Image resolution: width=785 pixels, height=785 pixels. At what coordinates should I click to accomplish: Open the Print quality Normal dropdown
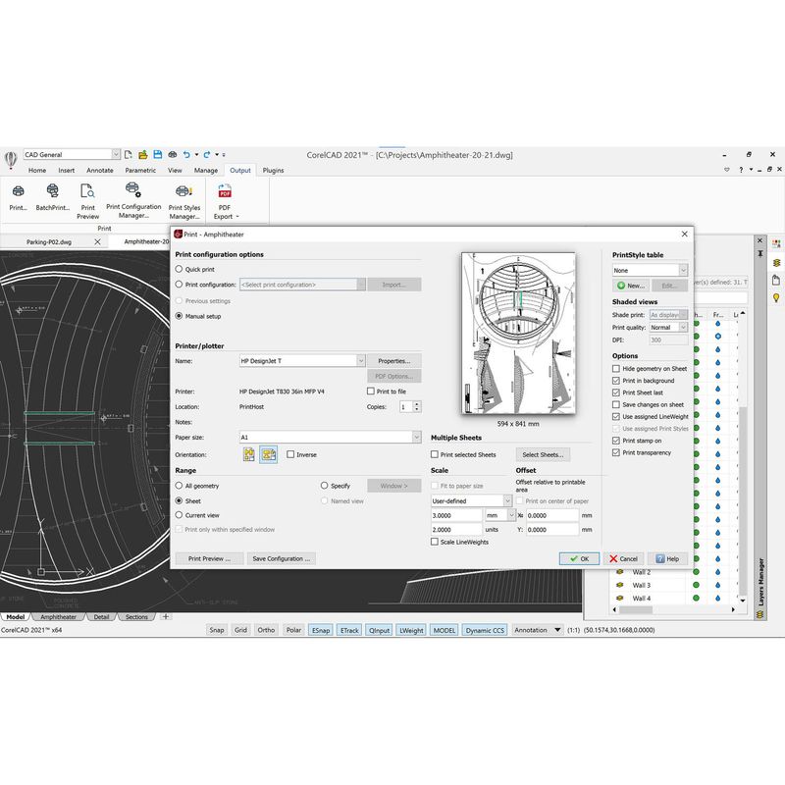(x=683, y=328)
